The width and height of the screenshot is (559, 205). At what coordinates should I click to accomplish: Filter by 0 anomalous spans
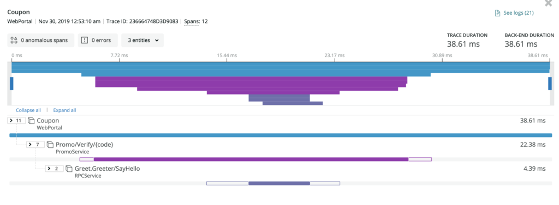[40, 40]
